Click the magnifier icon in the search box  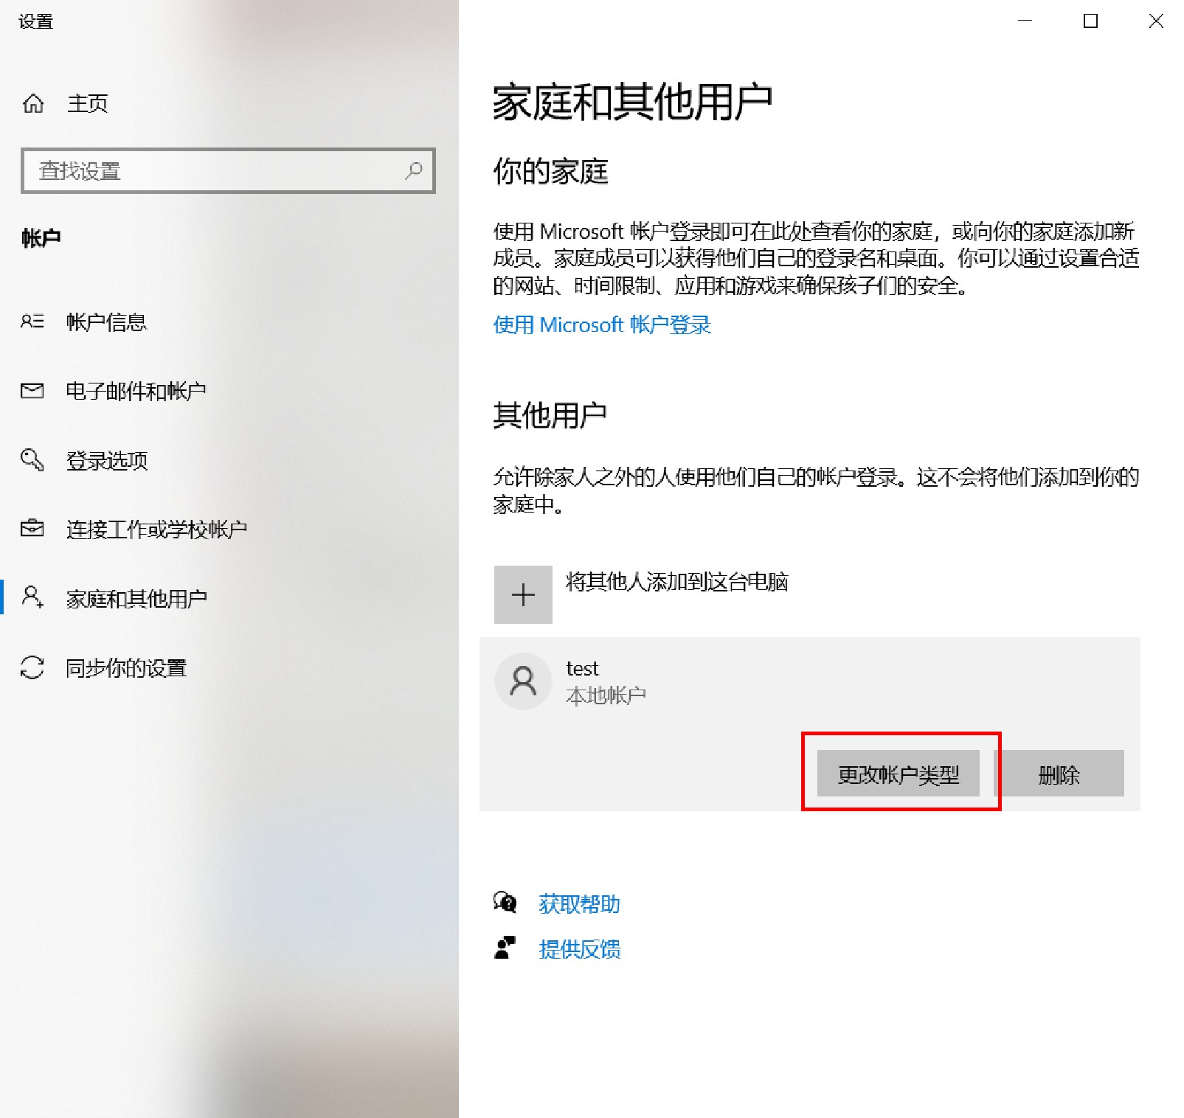[x=414, y=170]
